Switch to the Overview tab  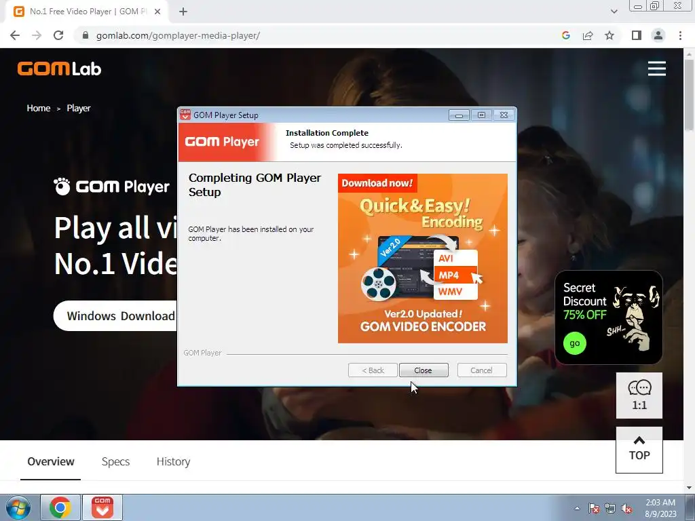pyautogui.click(x=50, y=461)
